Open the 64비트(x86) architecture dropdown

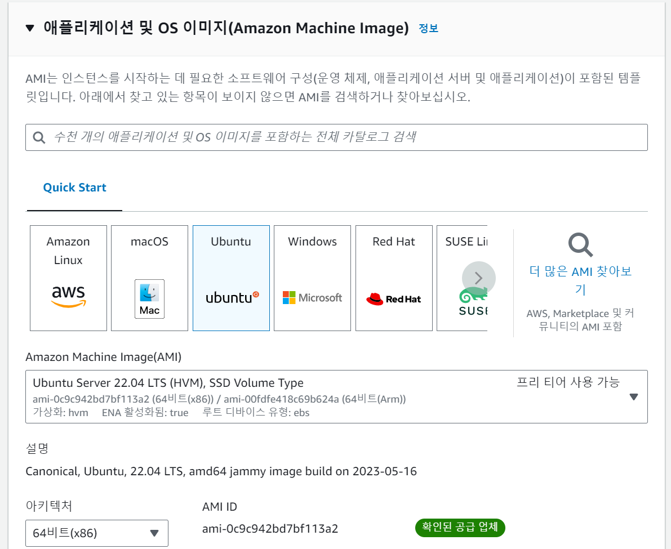(97, 533)
